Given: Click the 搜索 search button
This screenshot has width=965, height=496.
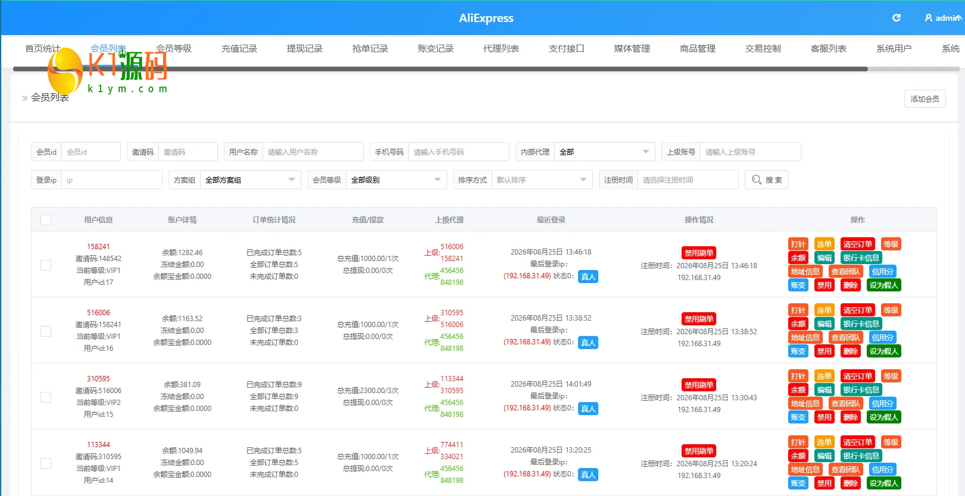Looking at the screenshot, I should pos(766,180).
